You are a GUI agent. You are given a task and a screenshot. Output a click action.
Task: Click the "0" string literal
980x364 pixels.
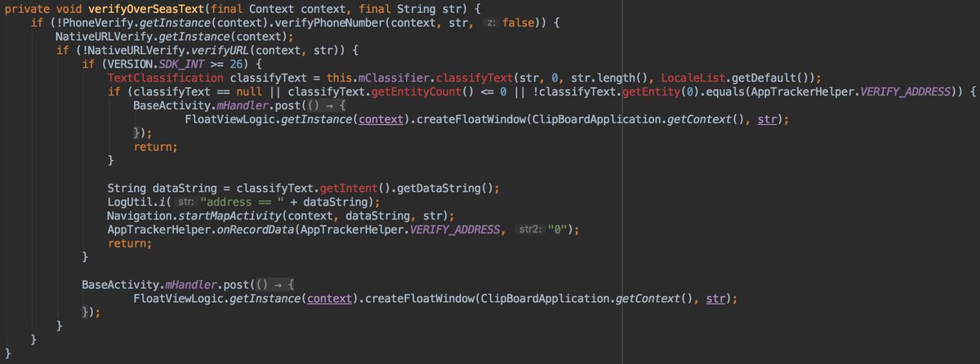point(559,230)
